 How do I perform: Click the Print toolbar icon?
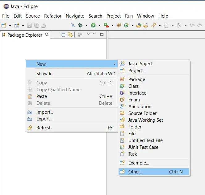(x=44, y=25)
